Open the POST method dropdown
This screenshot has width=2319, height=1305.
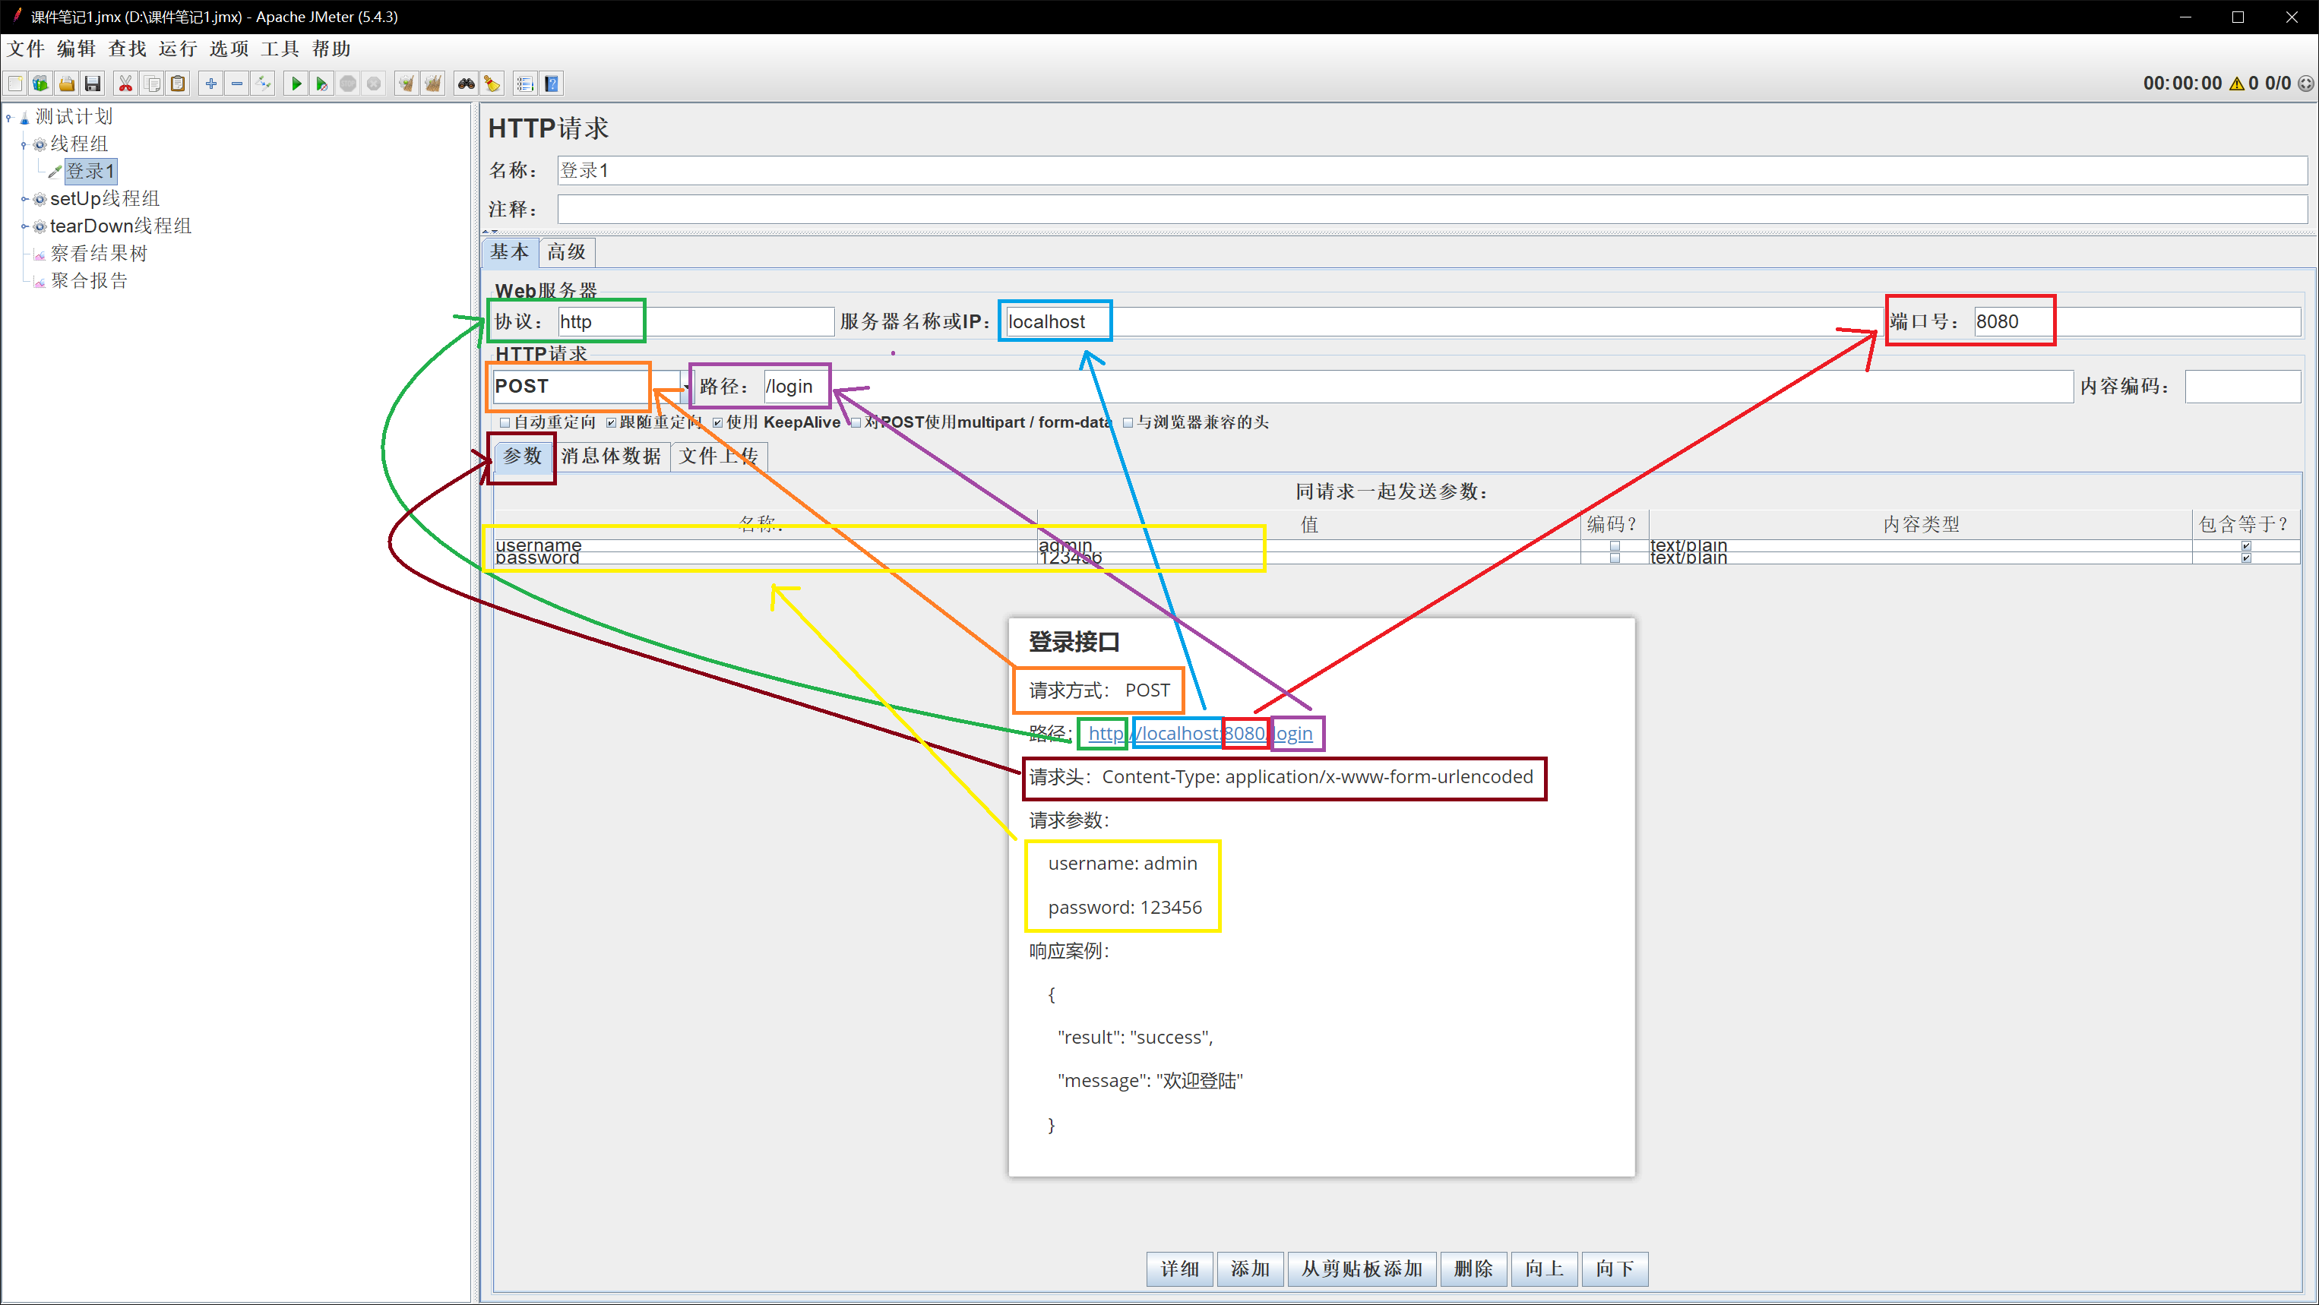pyautogui.click(x=686, y=386)
